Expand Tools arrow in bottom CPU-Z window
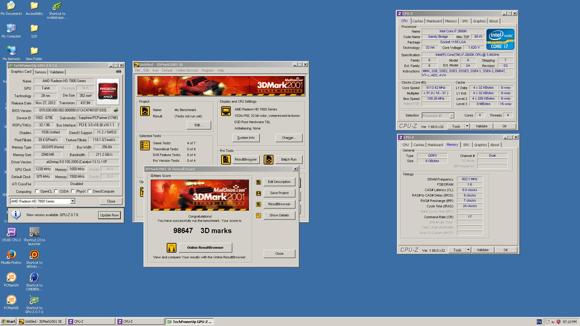This screenshot has width=580, height=326. tap(468, 250)
